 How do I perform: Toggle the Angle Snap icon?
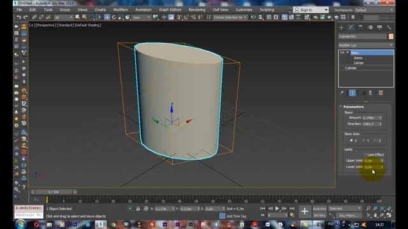coord(186,17)
